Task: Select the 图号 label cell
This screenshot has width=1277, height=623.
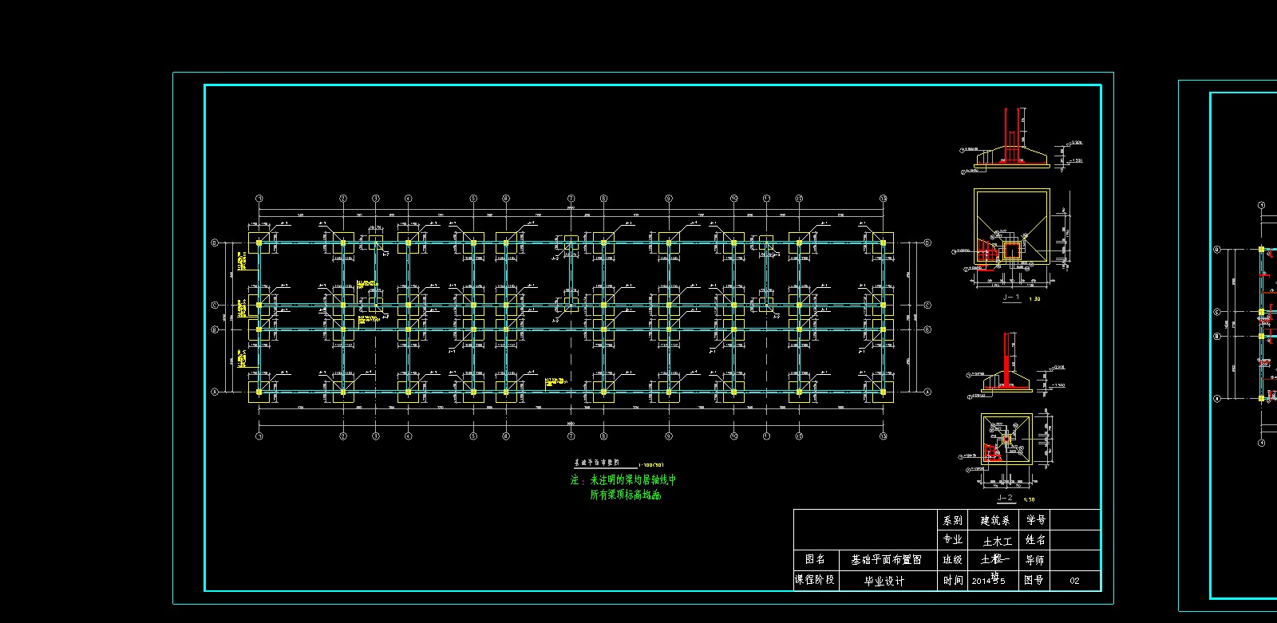Action: [x=1034, y=581]
